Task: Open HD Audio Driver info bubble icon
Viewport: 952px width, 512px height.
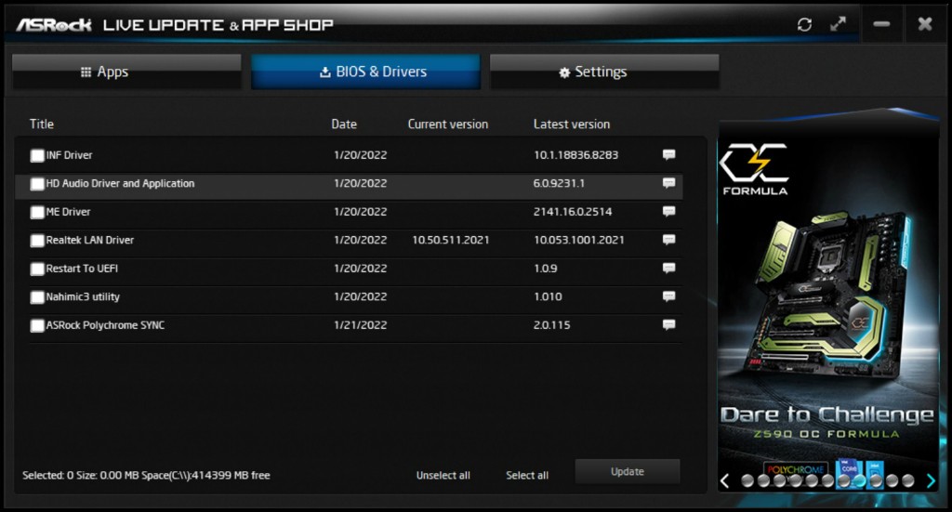Action: [668, 183]
